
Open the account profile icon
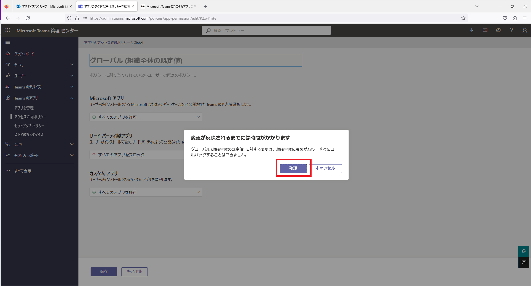(525, 30)
